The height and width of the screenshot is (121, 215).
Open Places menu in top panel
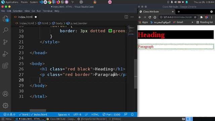coord(24,2)
